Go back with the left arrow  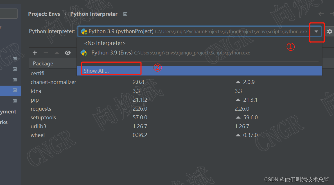[x=321, y=14]
